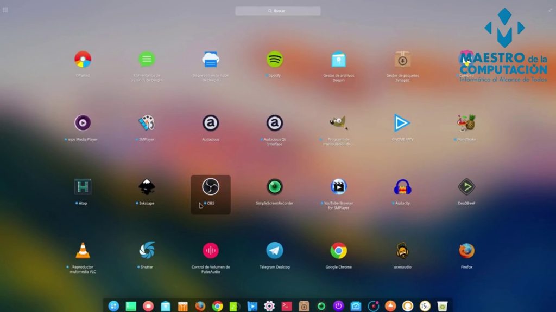
Task: Open Spotify from the launcher
Action: pyautogui.click(x=275, y=60)
